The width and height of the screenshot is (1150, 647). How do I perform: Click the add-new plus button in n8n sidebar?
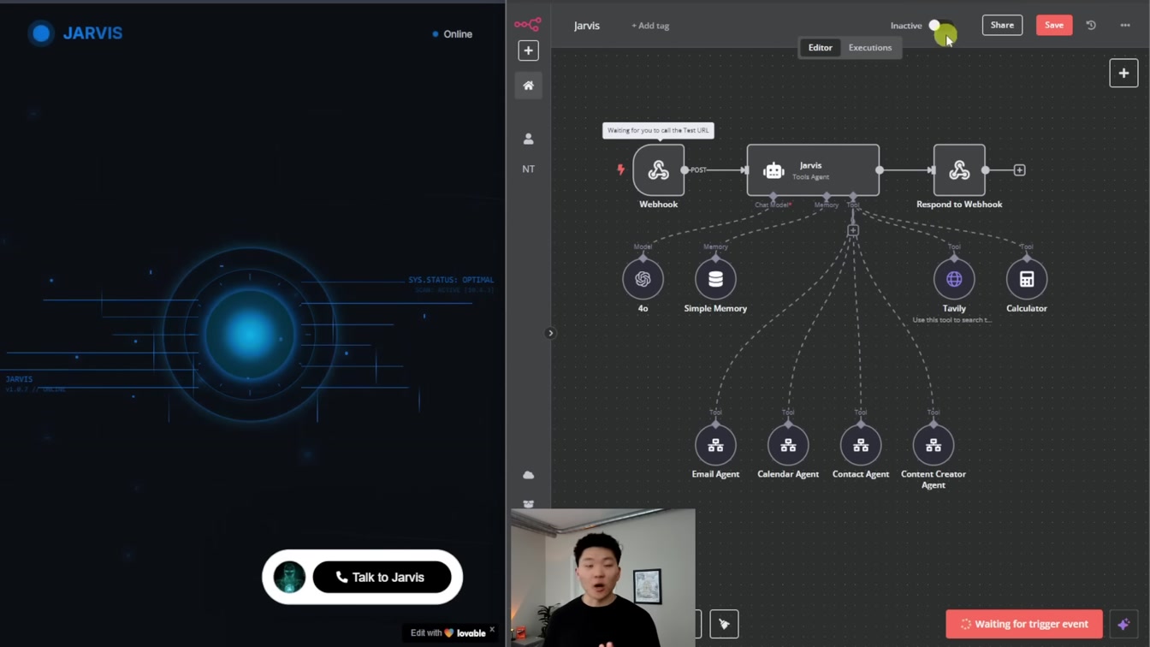click(x=528, y=50)
